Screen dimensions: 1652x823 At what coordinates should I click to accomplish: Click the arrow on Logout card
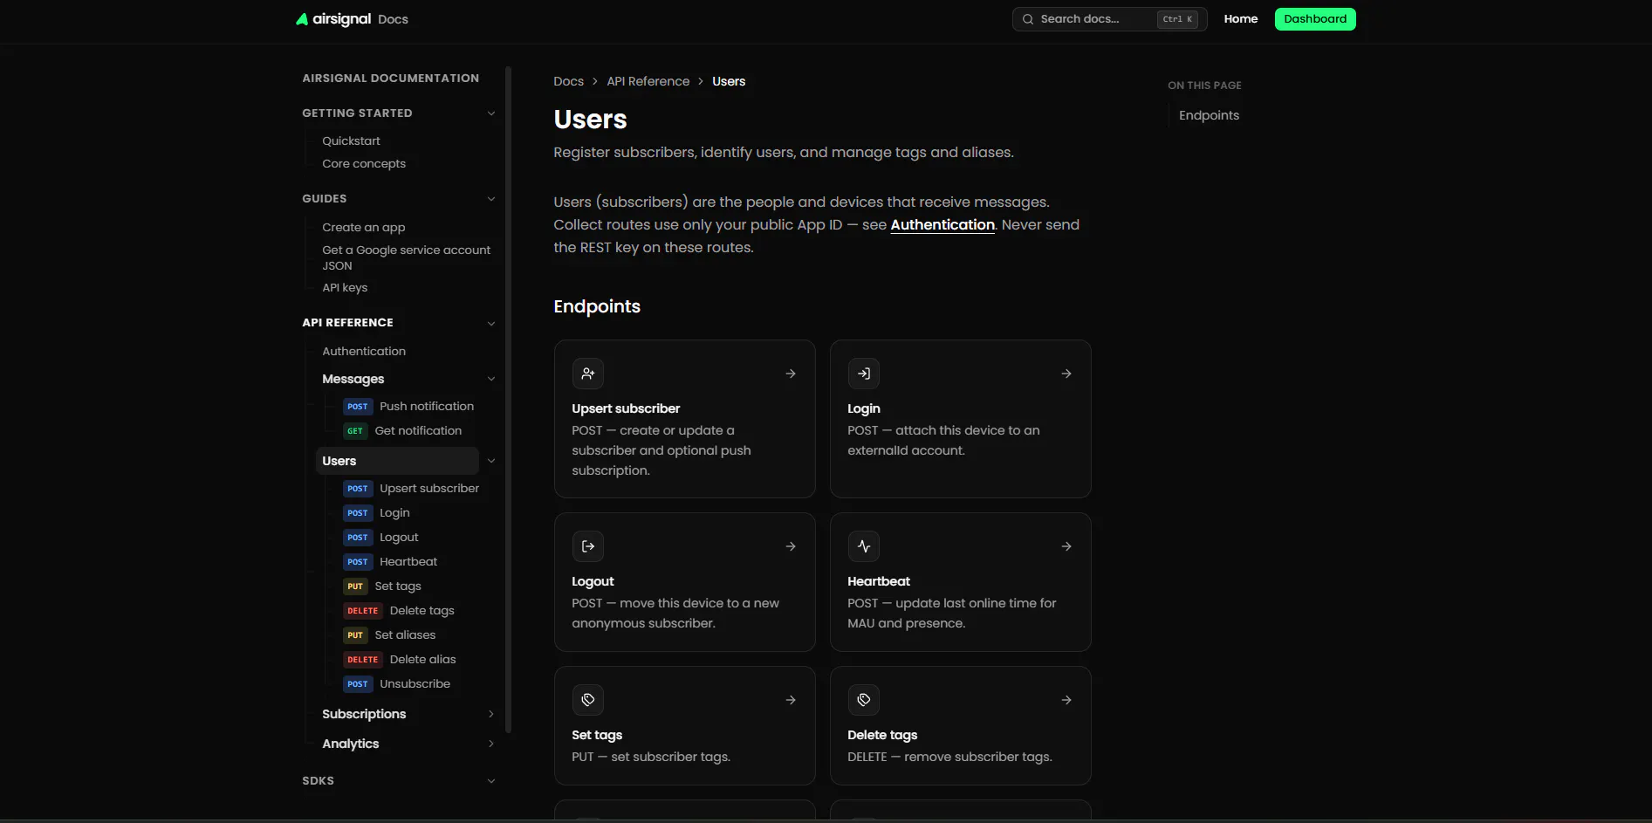click(791, 546)
